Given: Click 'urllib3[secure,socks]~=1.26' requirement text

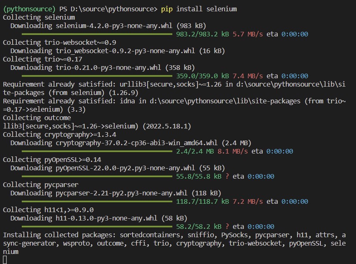Looking at the screenshot, I should (171, 85).
